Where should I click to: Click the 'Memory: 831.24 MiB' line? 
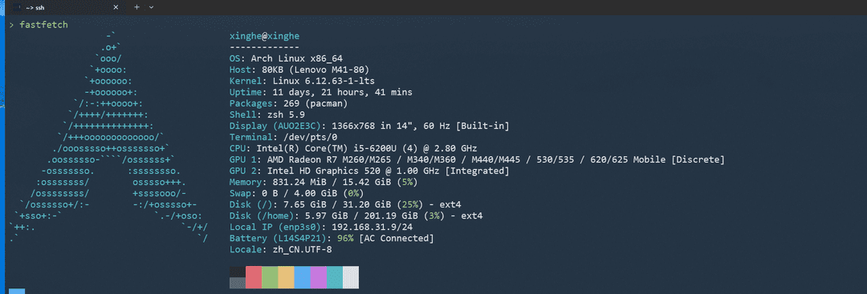coord(324,182)
